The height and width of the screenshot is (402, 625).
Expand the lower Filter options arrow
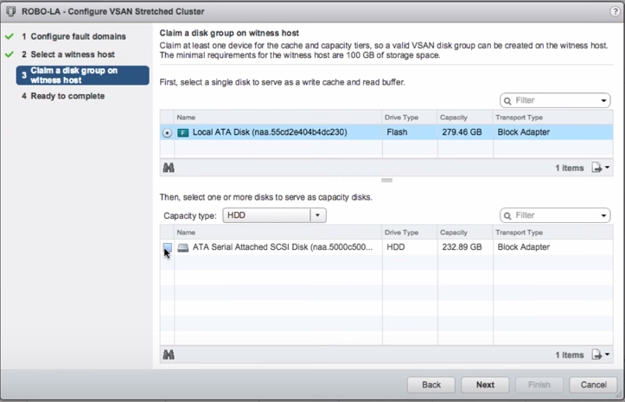(604, 215)
